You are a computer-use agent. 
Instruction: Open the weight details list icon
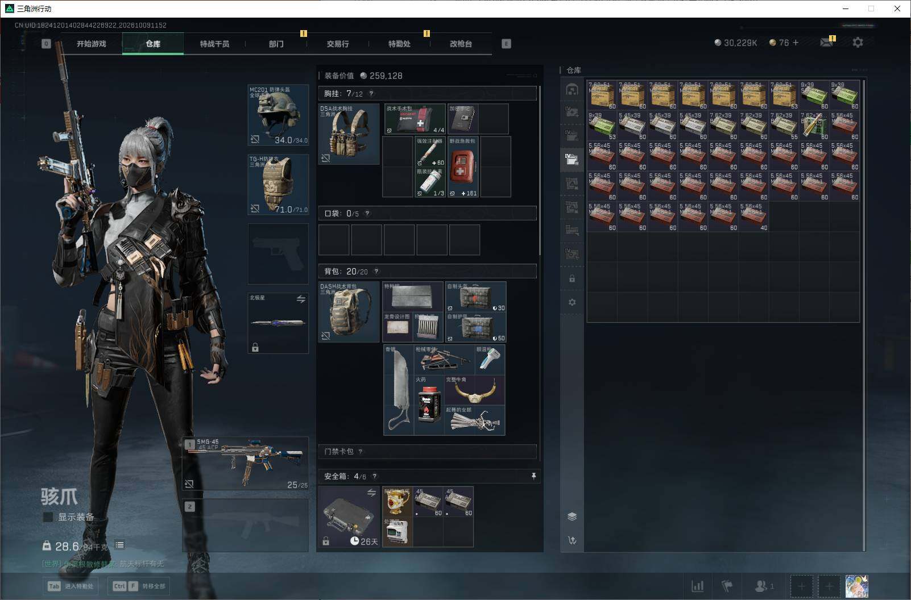[119, 545]
